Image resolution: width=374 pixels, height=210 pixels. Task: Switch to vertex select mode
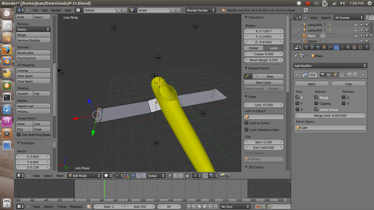(170, 176)
